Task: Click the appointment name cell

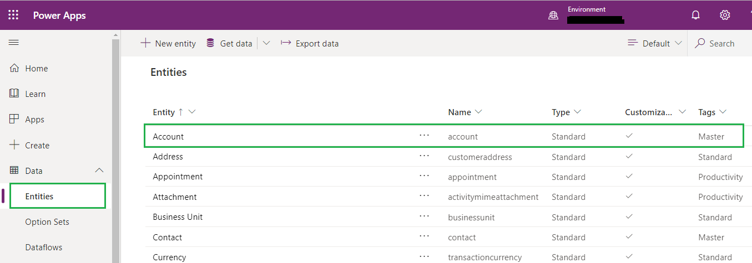Action: (472, 177)
